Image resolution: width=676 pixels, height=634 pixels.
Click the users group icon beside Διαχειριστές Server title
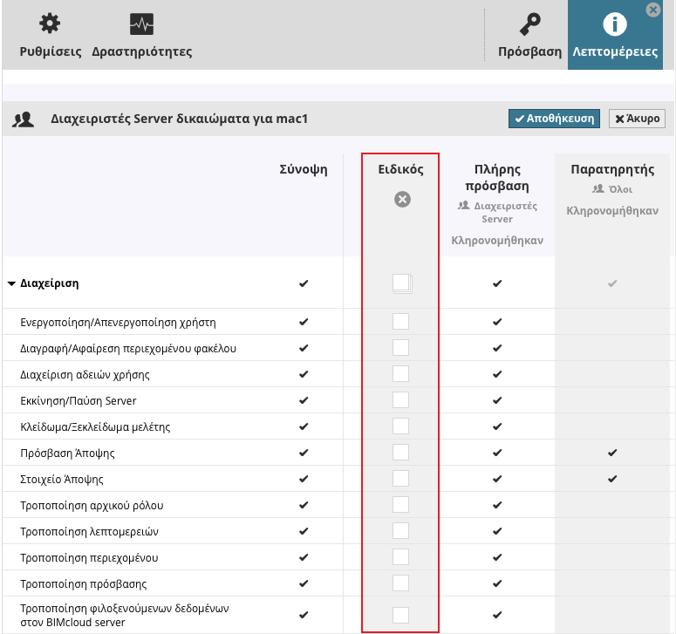23,119
